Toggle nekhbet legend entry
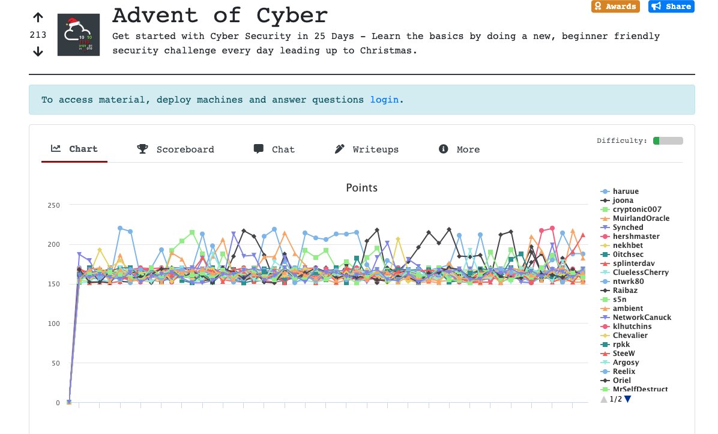718x434 pixels. point(622,246)
